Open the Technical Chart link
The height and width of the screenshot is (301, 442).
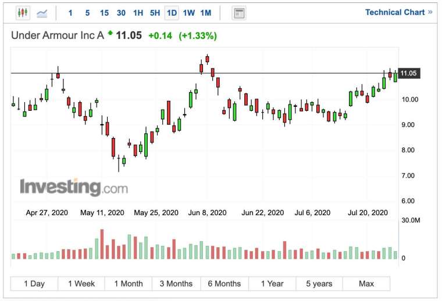[398, 12]
